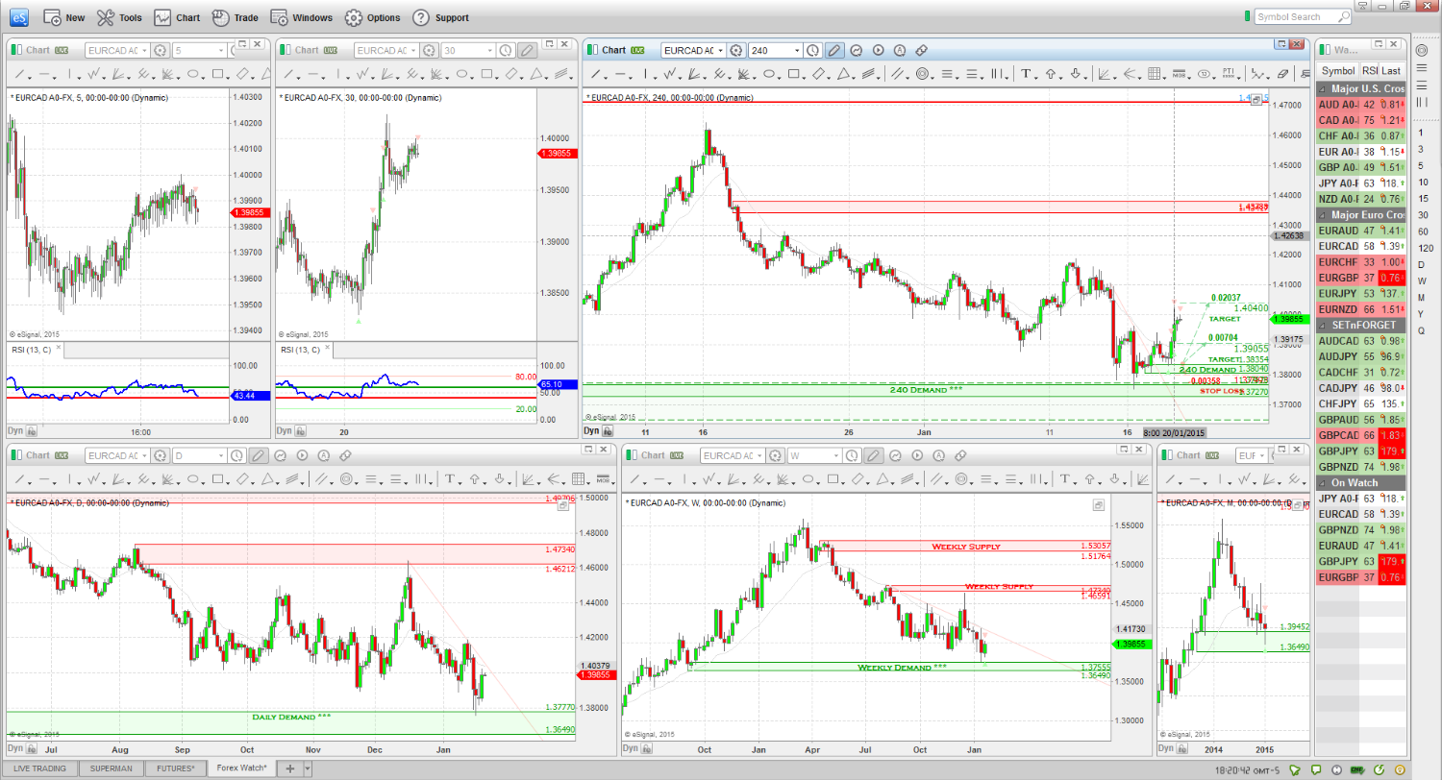Open the Tools menu
This screenshot has height=780, width=1442.
point(120,17)
